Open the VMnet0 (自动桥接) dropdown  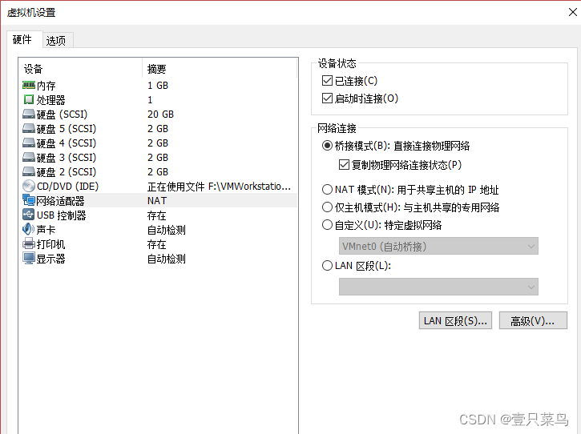pos(438,247)
